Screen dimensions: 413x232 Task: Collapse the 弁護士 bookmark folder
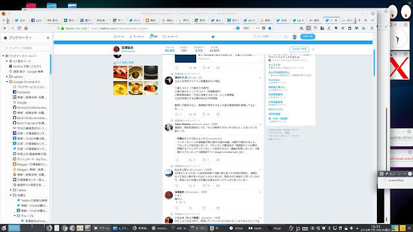(11, 195)
